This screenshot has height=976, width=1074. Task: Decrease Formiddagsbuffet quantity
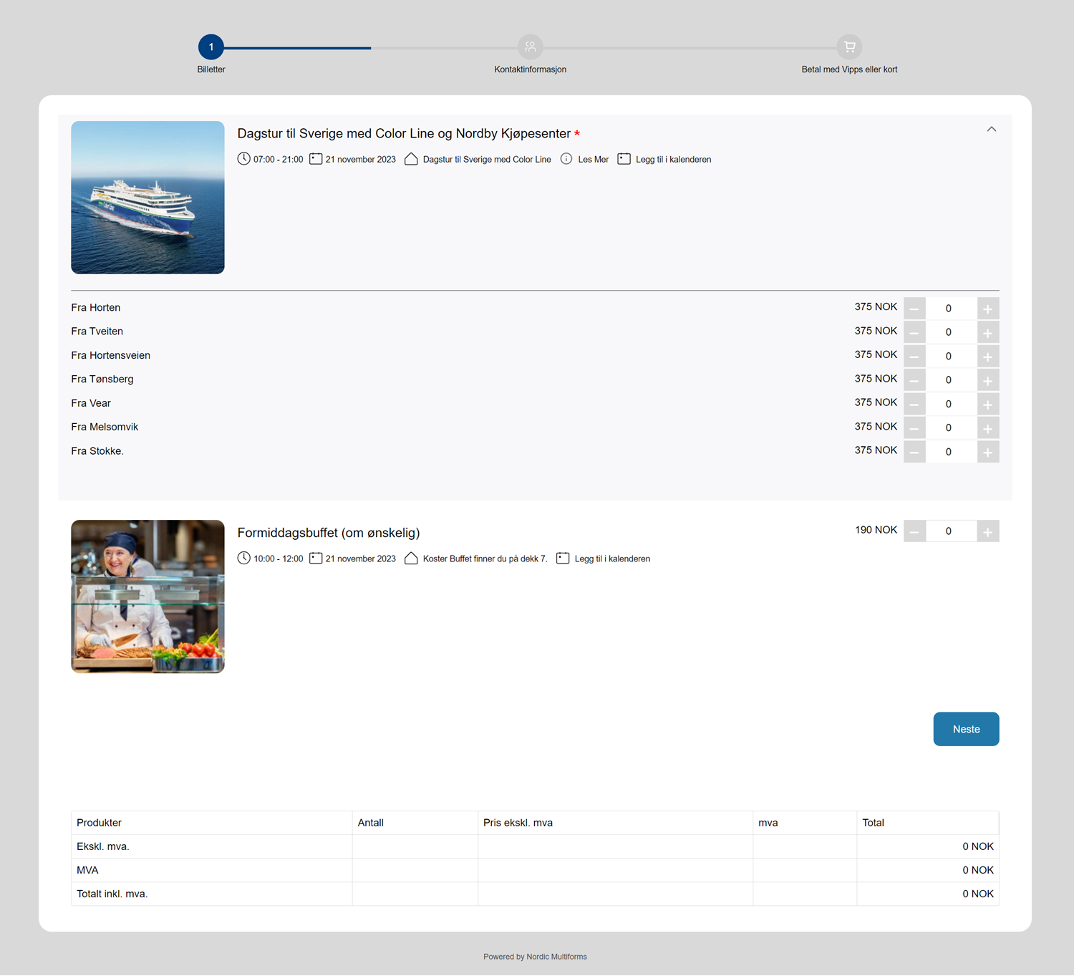tap(914, 531)
